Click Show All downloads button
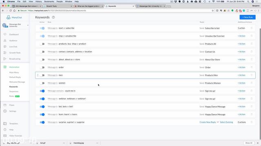Screen dimensions: 261x146 coord(249,143)
